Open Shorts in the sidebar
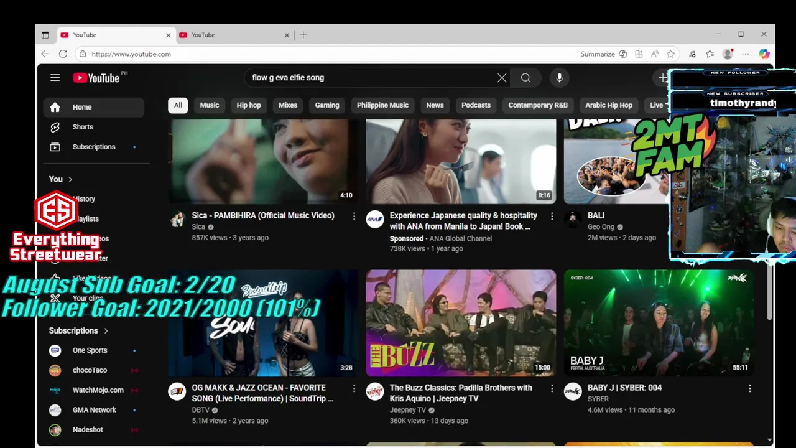Image resolution: width=796 pixels, height=448 pixels. [93, 127]
